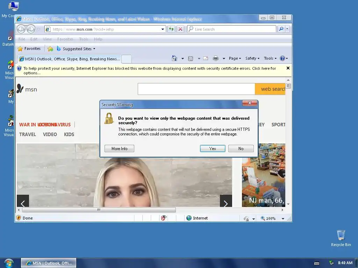Click the RSS Feeds toolbar icon
358x268 pixels.
[x=191, y=59]
